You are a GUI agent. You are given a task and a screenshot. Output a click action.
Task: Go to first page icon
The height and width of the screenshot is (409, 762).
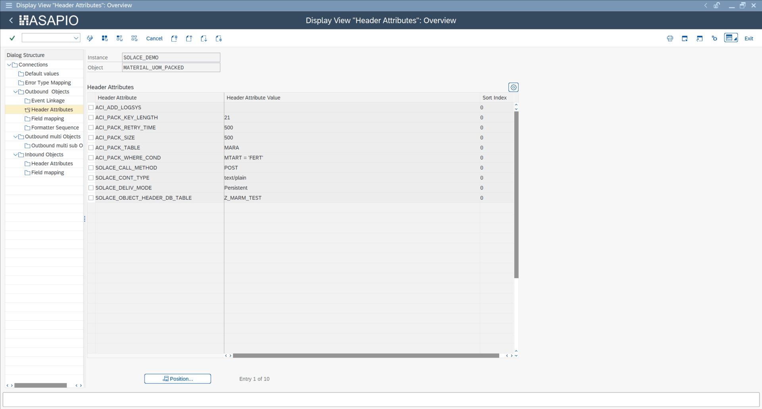pos(174,38)
